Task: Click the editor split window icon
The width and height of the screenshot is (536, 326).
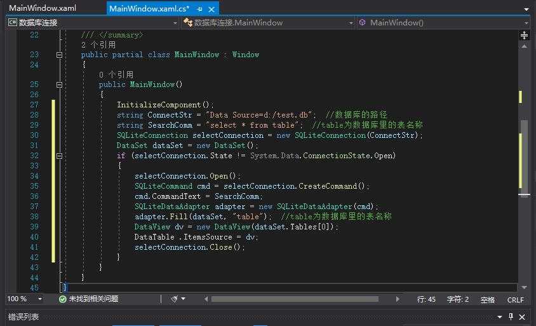Action: click(x=524, y=35)
